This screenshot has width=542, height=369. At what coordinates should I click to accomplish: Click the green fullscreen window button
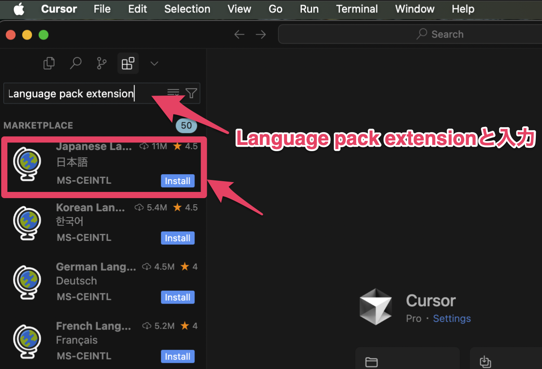tap(44, 35)
